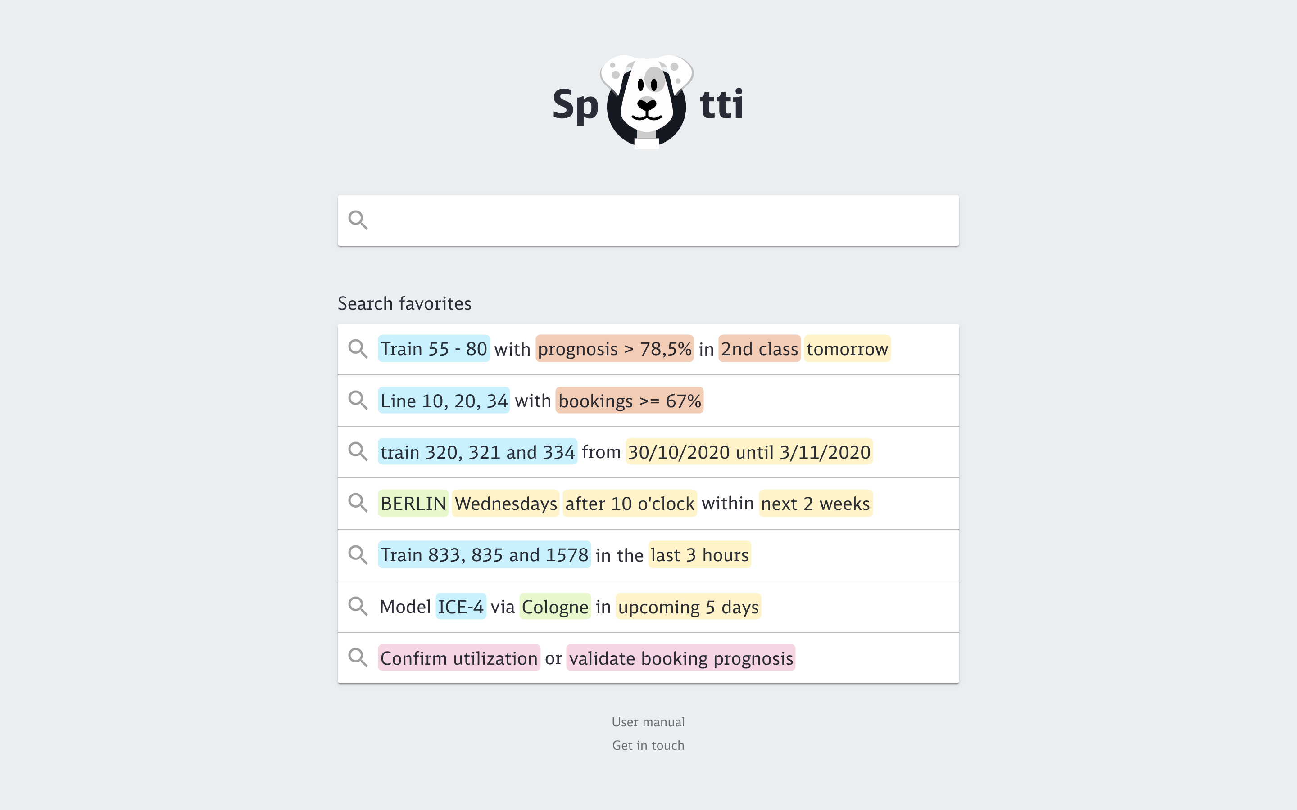
Task: Click the magnifier icon in main search box
Action: [x=358, y=220]
